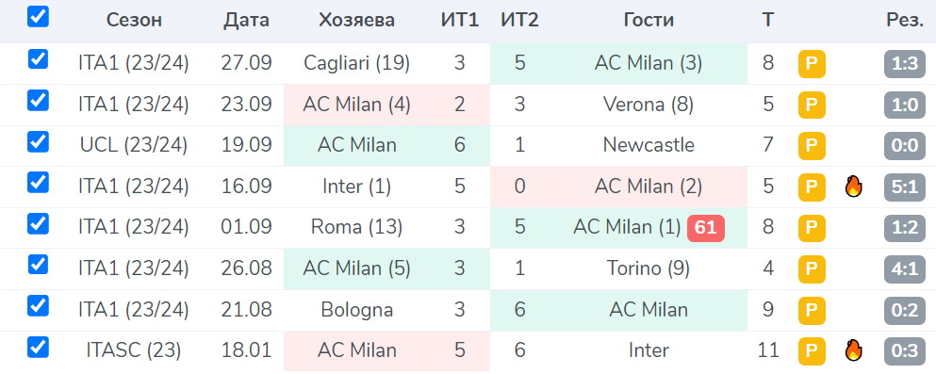
Task: Sort by the Рез. column header
Action: tap(904, 21)
